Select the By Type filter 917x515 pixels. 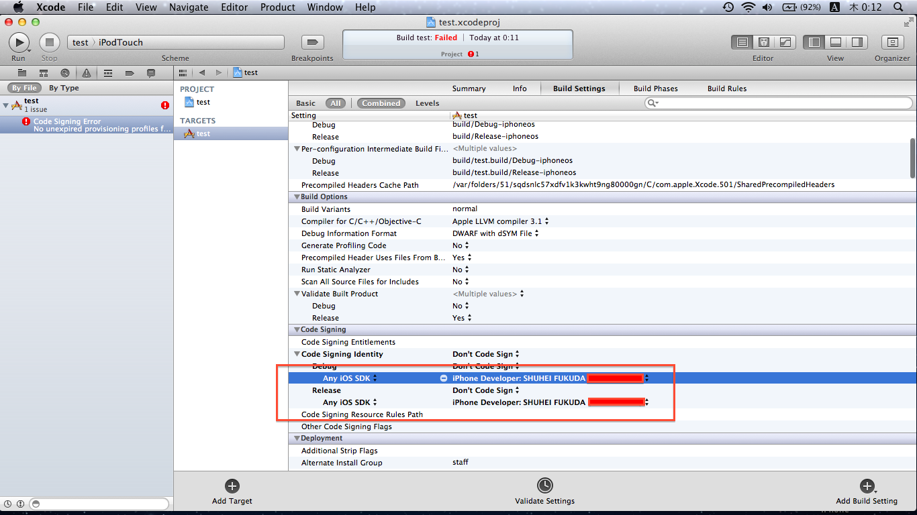[x=64, y=88]
